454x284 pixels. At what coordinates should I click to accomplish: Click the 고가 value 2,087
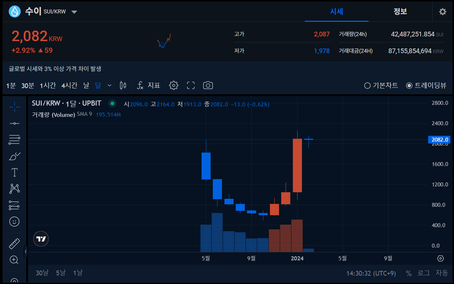(x=322, y=34)
